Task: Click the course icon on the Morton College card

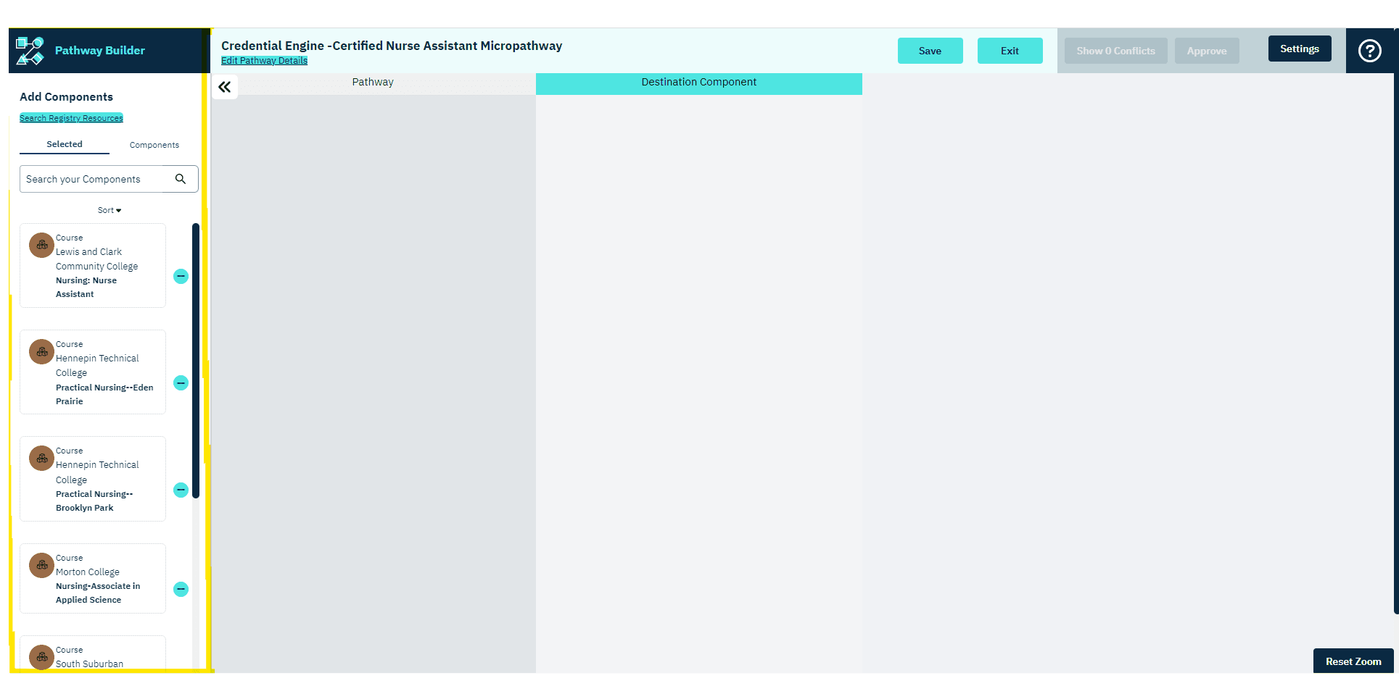Action: tap(41, 565)
